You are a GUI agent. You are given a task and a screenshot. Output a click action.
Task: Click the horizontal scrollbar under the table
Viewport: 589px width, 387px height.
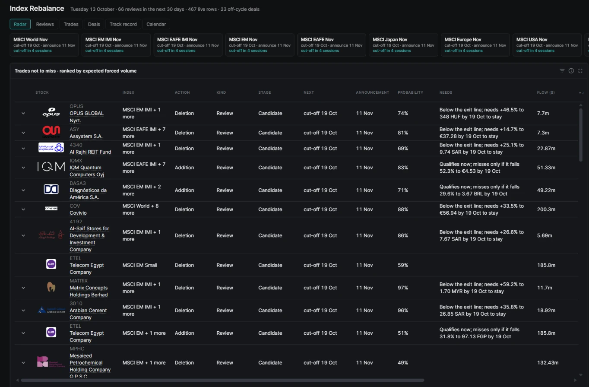click(x=222, y=380)
